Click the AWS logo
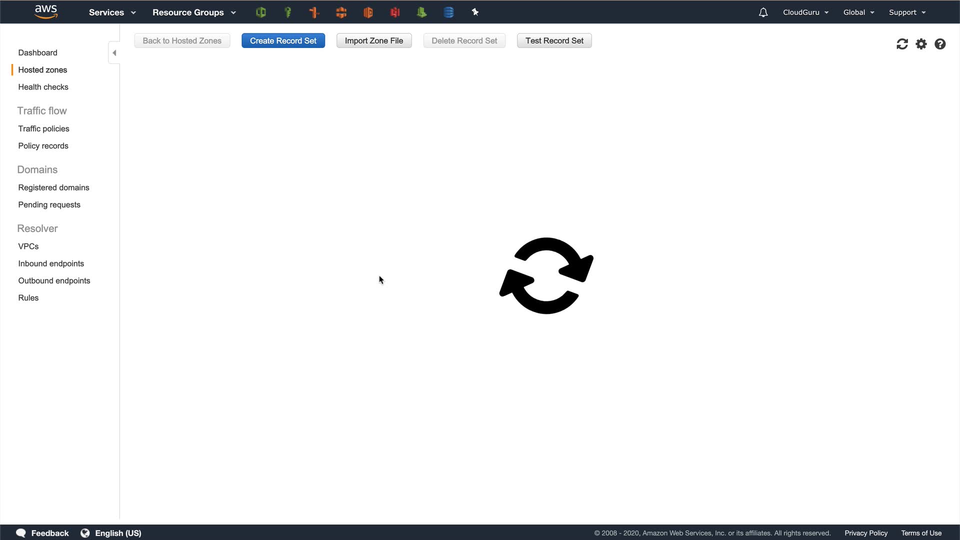Viewport: 960px width, 540px height. [x=46, y=11]
